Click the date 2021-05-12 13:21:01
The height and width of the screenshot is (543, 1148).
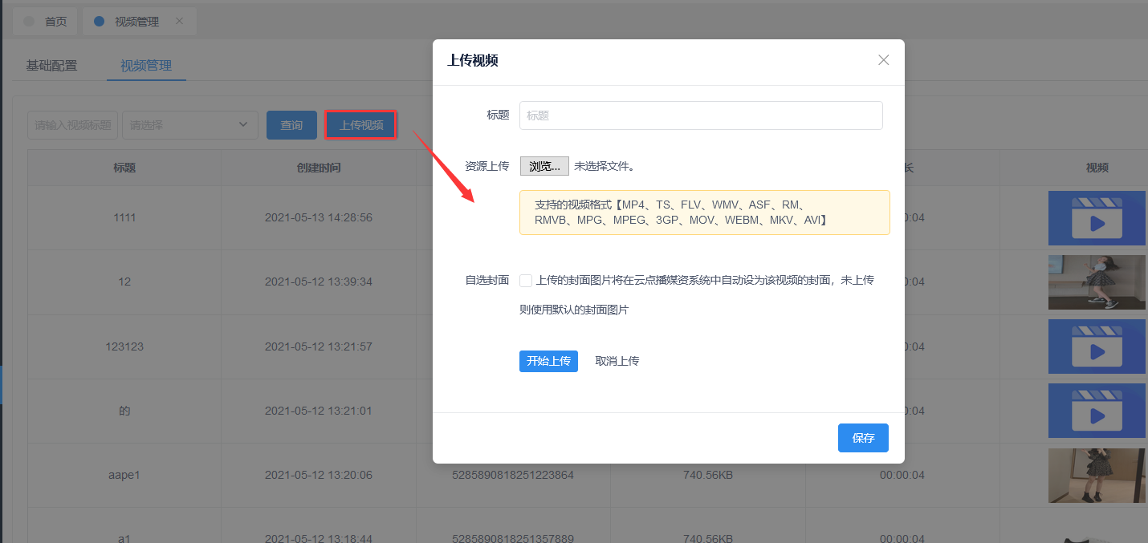click(319, 411)
